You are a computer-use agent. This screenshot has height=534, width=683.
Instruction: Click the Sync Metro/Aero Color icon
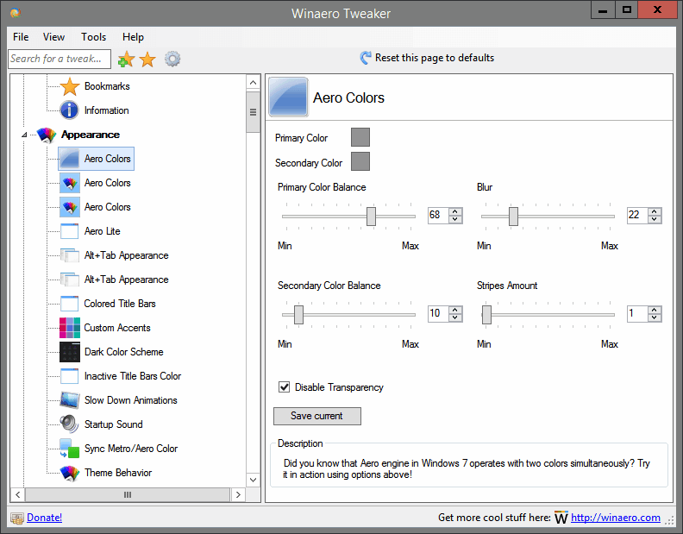point(70,449)
